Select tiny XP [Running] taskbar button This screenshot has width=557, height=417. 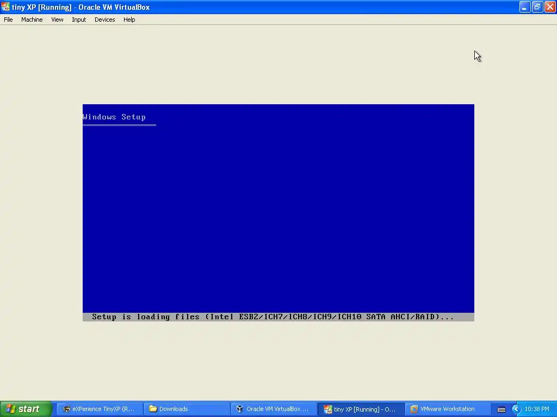361,409
